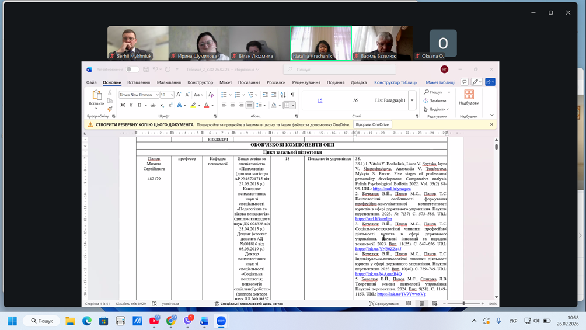Toggle strikethrough text formatting
Image resolution: width=586 pixels, height=330 pixels.
coord(153,106)
